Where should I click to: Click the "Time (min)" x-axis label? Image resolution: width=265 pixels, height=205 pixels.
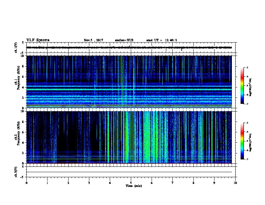click(x=134, y=186)
